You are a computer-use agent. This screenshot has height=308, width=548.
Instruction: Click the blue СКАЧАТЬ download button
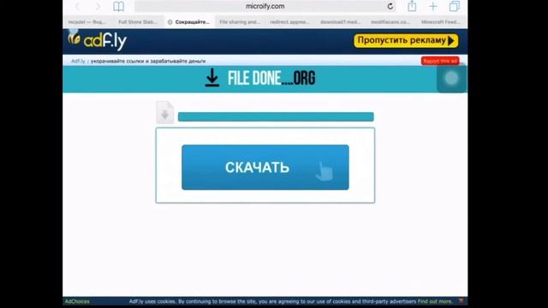click(265, 168)
